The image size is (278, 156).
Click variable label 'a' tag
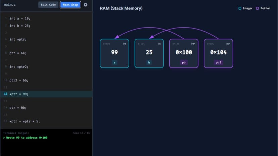tap(114, 62)
